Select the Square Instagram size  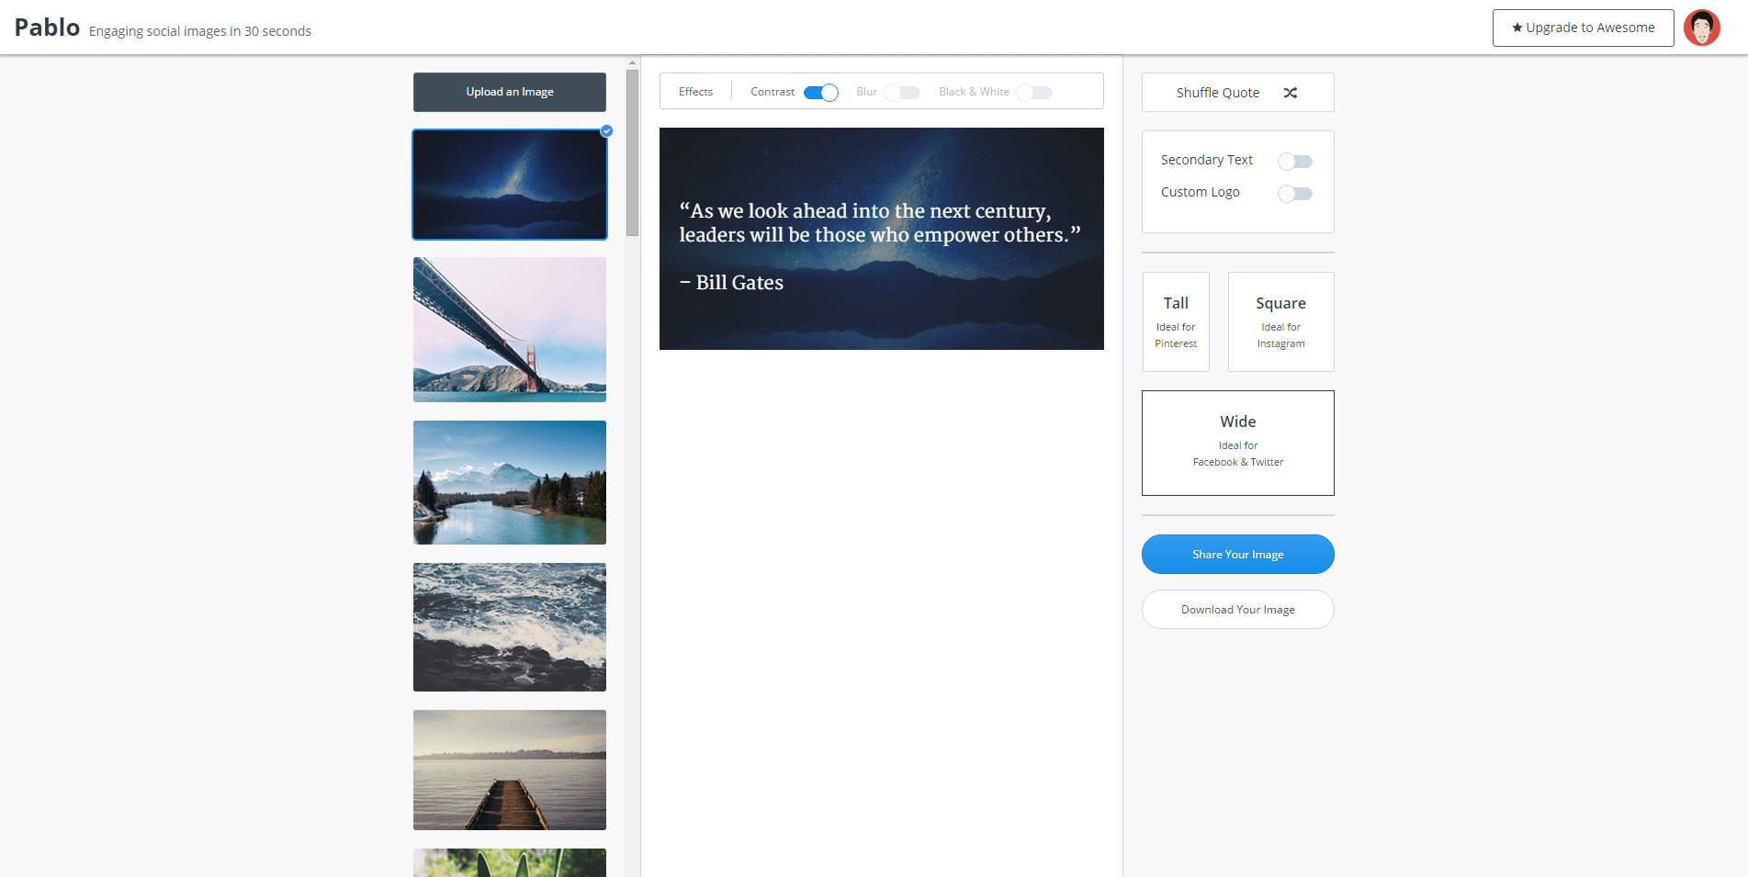click(x=1281, y=322)
